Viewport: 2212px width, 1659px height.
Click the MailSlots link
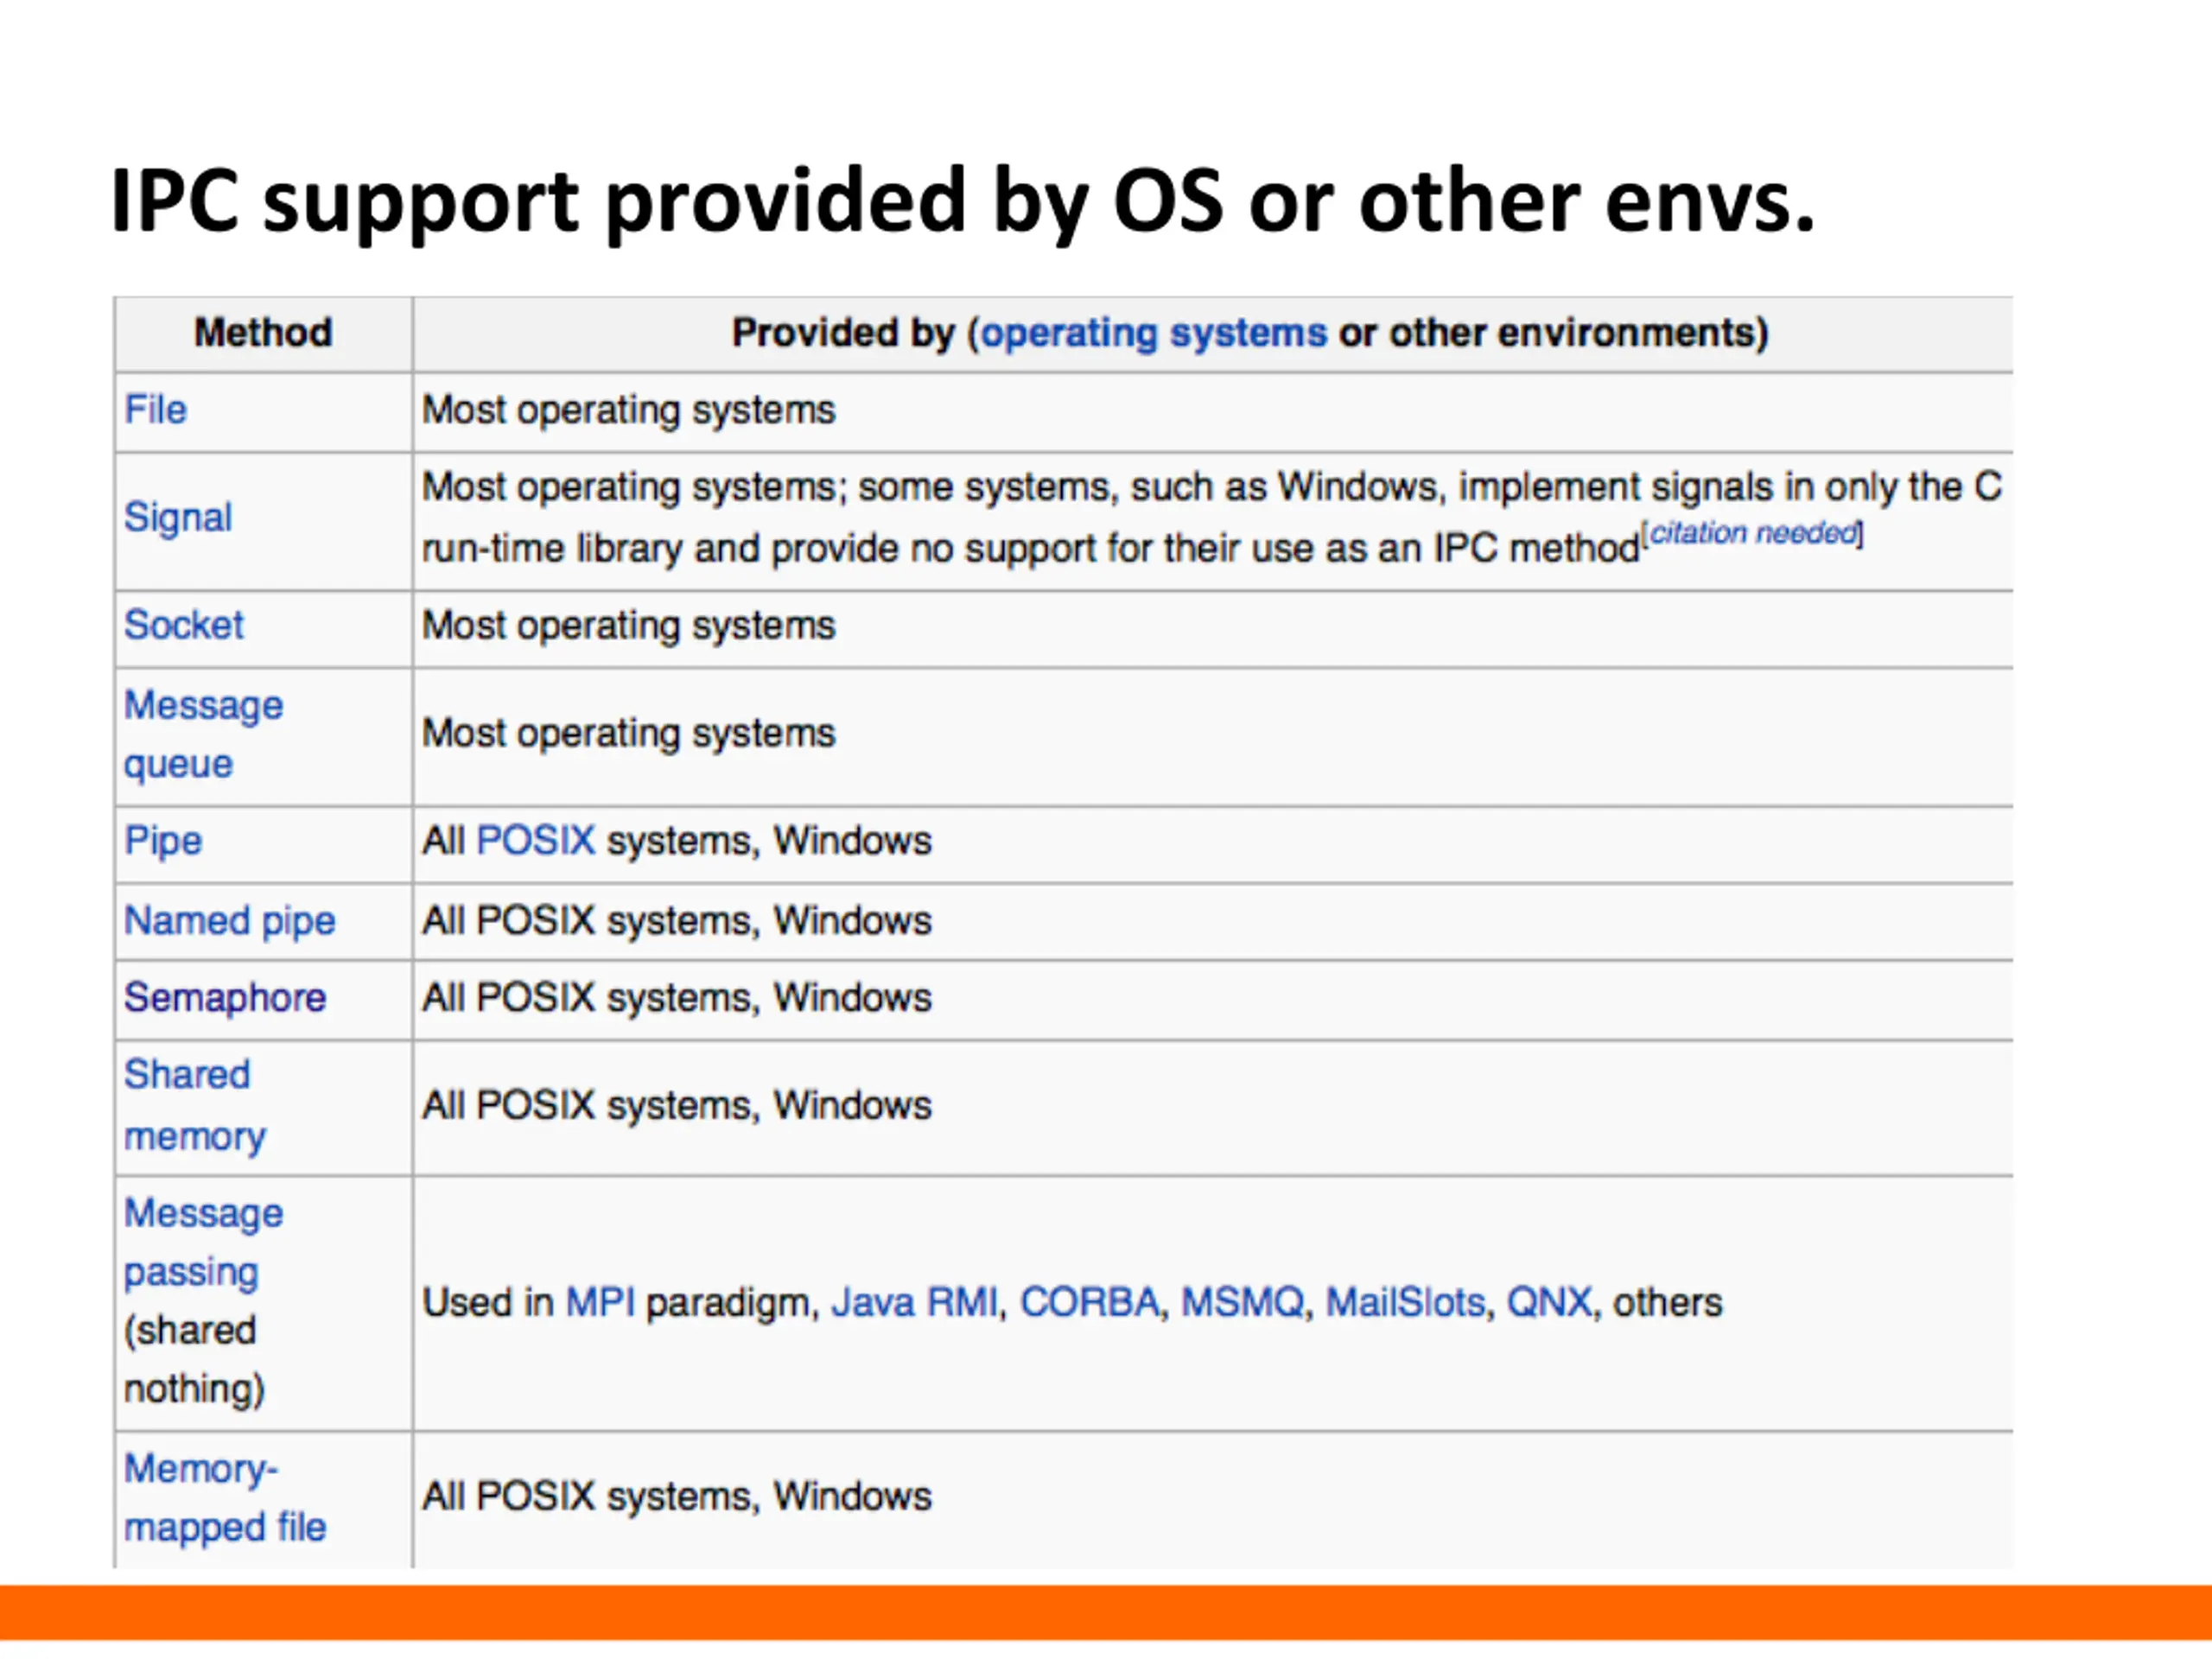tap(1405, 1302)
